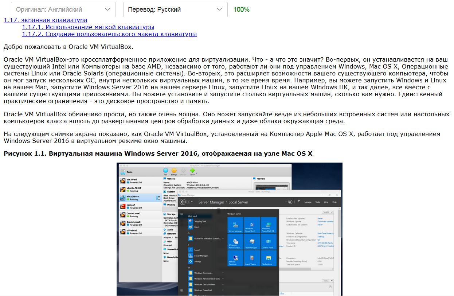Click the USB section header in VM details
Viewport: 454px width, 296px height.
168,241
